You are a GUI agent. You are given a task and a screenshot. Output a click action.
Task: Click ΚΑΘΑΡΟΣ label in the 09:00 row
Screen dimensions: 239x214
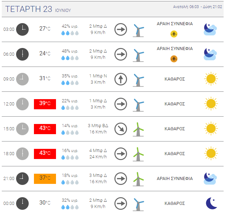(x=175, y=79)
